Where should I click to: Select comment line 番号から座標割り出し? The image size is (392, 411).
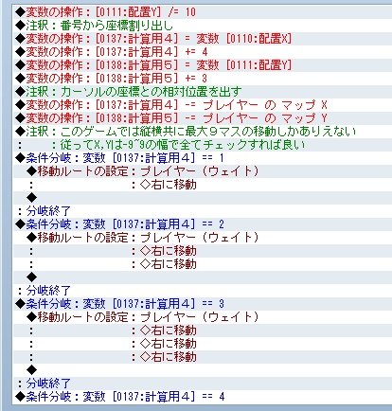[203, 26]
